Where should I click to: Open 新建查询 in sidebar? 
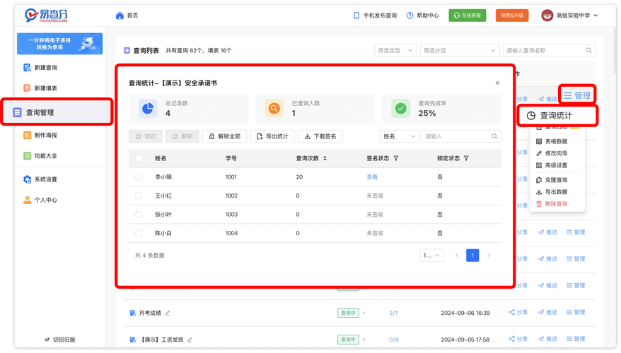click(40, 68)
